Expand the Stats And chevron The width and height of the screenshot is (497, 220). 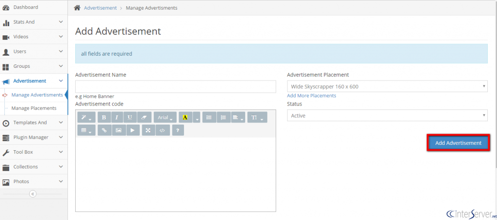61,22
